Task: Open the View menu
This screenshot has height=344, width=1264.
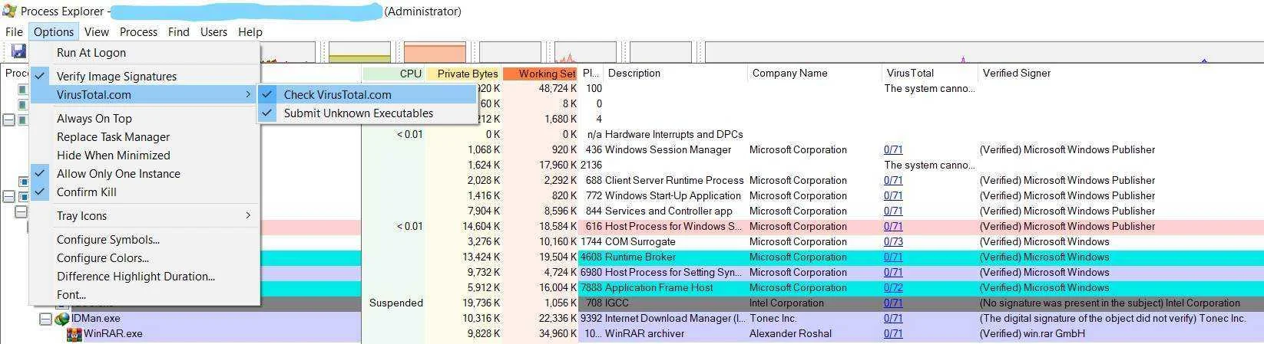Action: pos(97,31)
